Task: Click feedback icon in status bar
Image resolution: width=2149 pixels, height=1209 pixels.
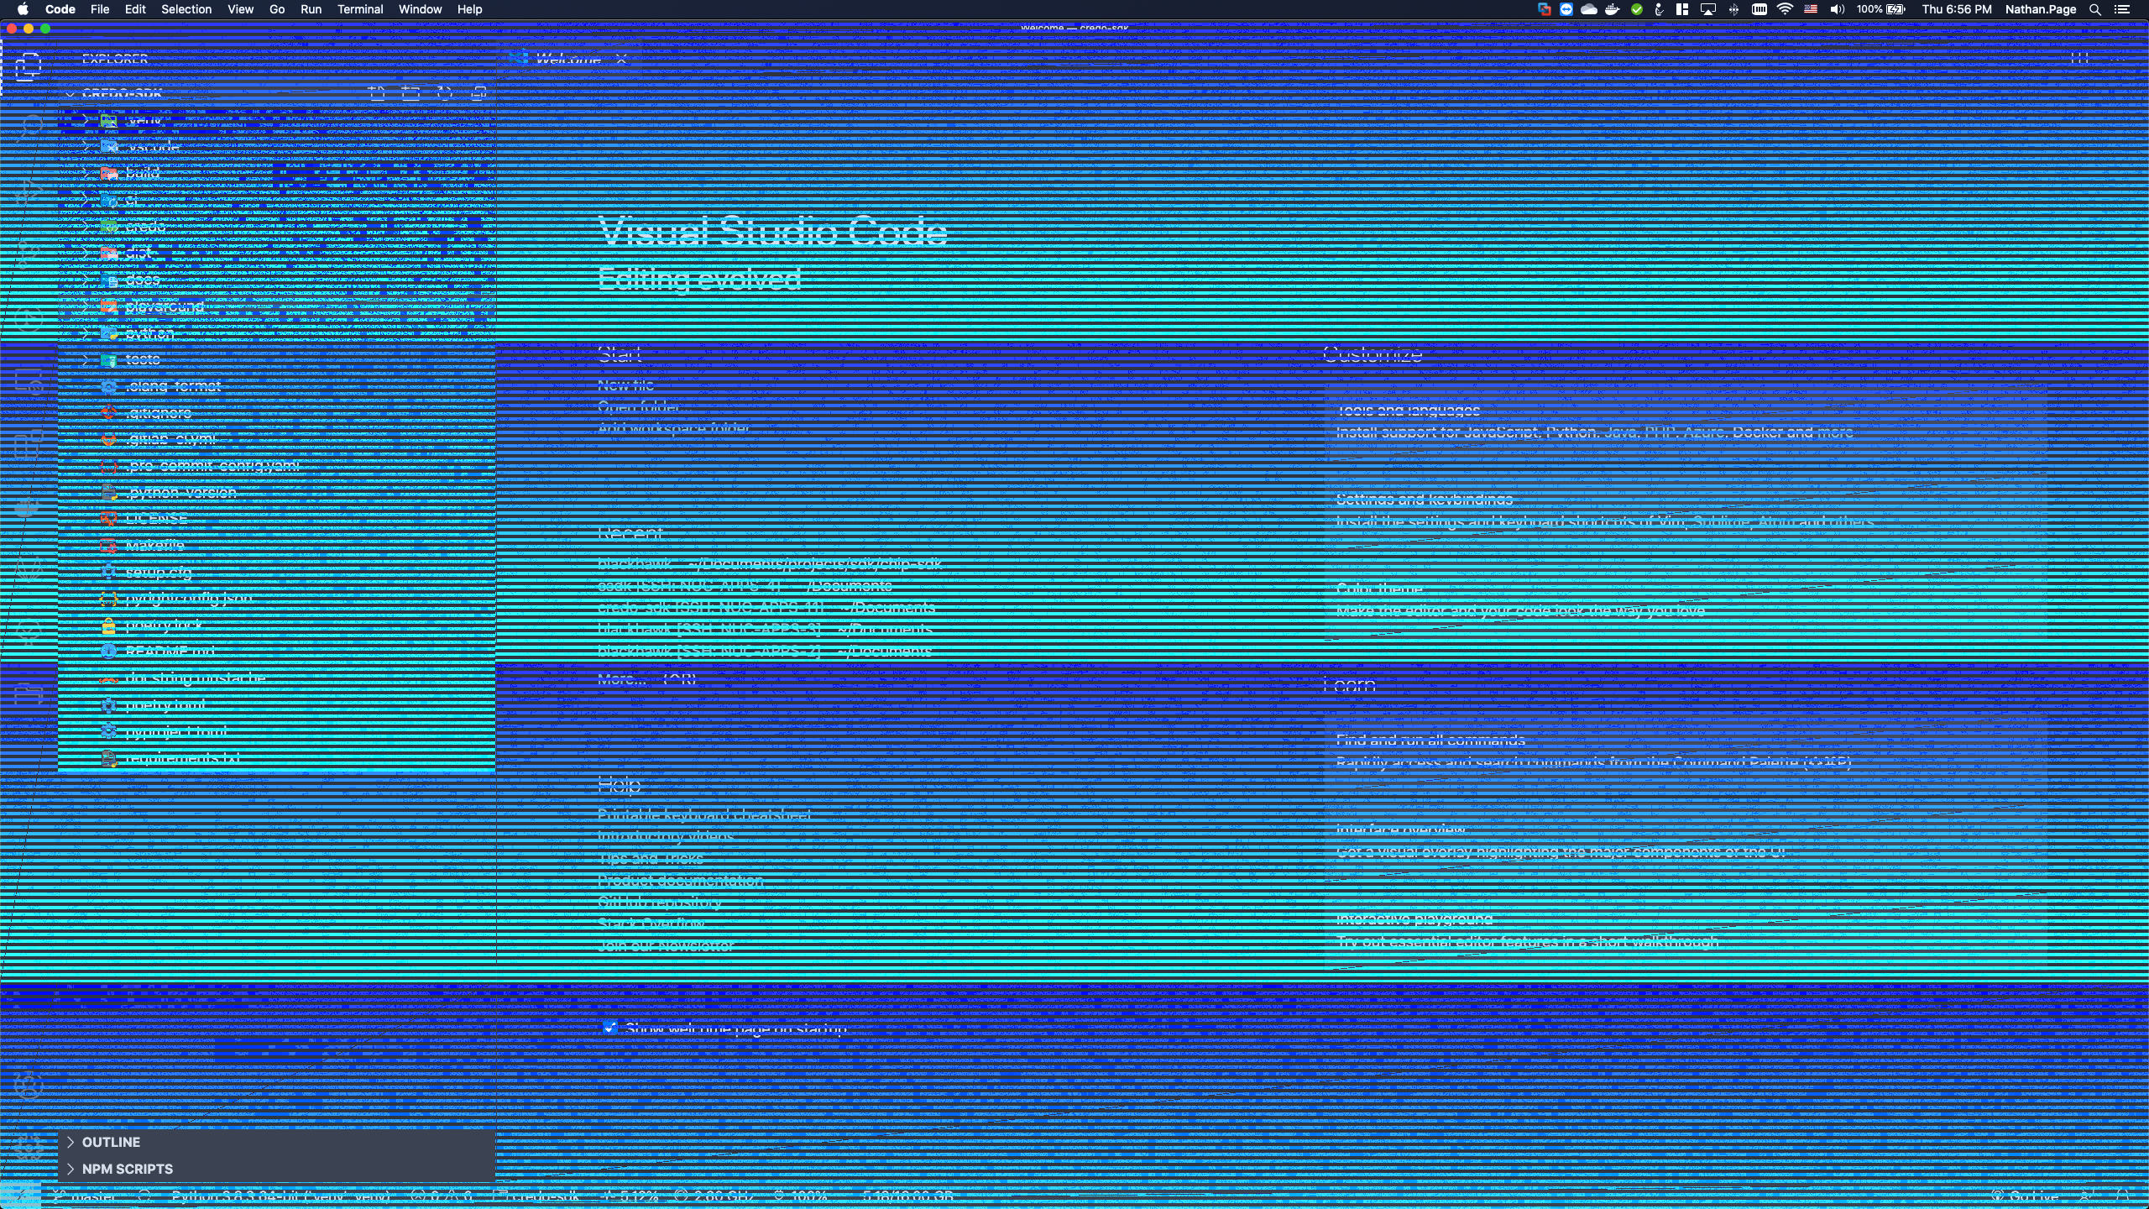Action: click(2088, 1196)
